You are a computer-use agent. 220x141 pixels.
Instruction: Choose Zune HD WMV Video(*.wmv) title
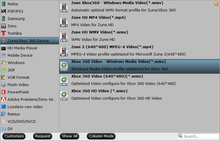100,32
